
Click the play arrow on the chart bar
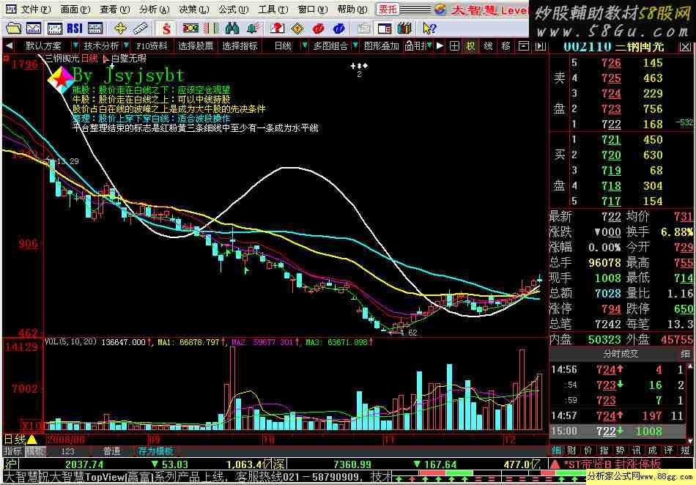click(x=440, y=45)
